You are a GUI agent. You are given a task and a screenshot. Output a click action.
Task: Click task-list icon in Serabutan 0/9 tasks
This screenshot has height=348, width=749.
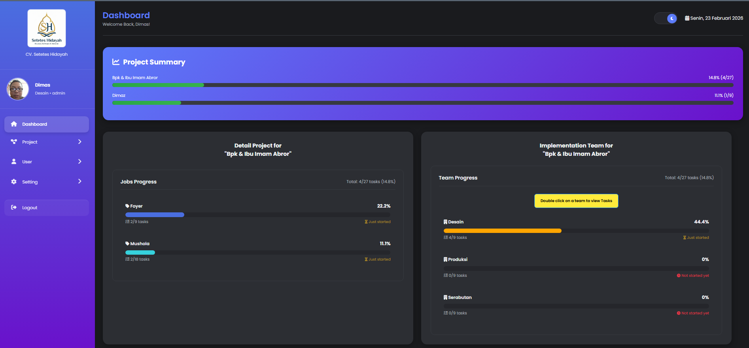tap(446, 313)
